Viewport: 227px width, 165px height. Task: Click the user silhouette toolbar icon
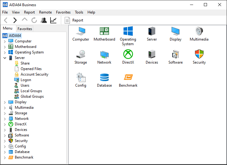click(x=44, y=20)
